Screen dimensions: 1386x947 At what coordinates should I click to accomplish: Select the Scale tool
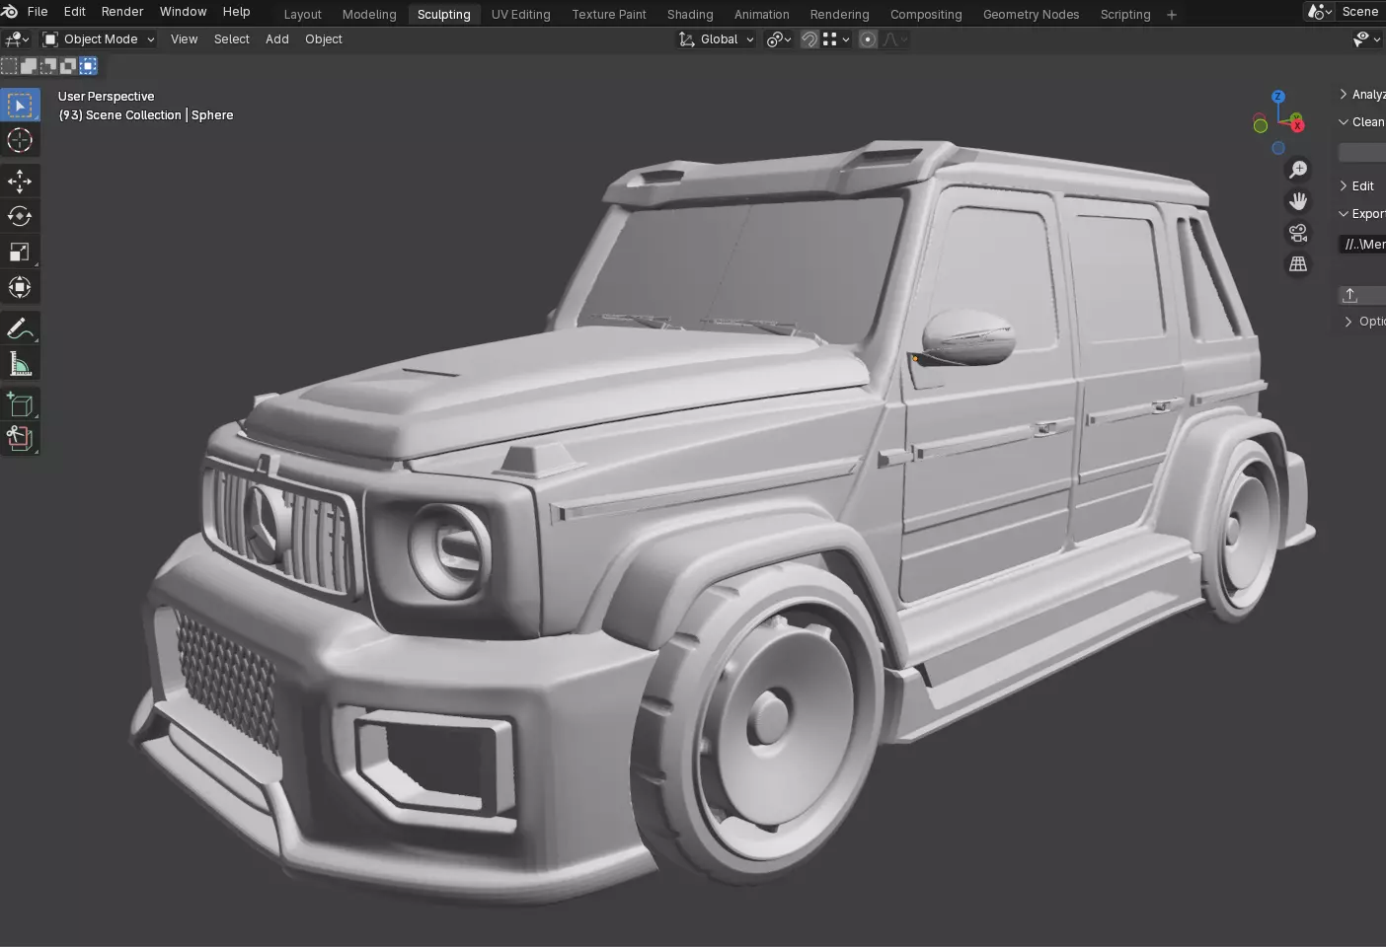[x=20, y=252]
